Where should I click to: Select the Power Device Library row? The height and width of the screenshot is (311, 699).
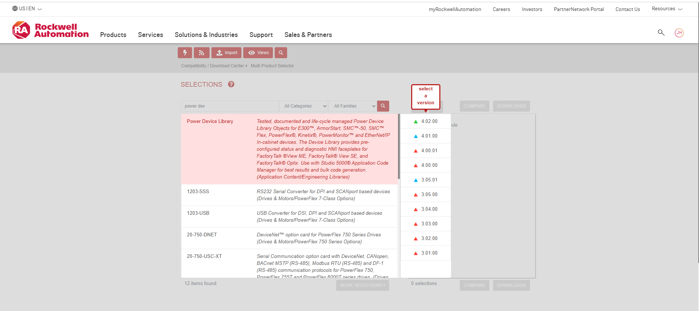(289, 149)
